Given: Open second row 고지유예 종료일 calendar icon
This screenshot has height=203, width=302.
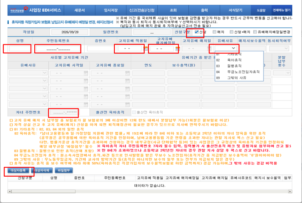Looking at the screenshot, I should pos(127,81).
